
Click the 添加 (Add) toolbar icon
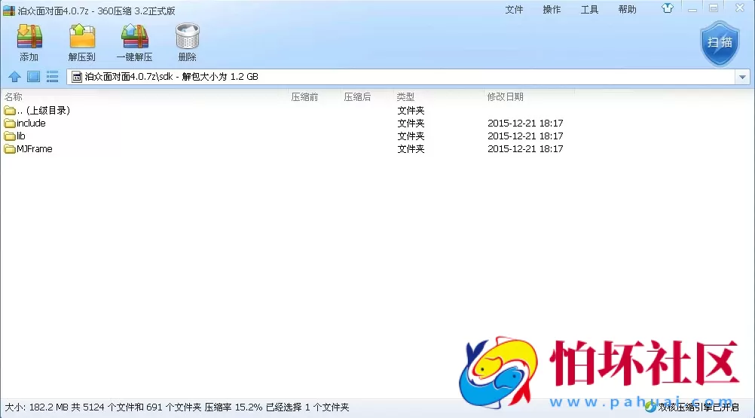tap(29, 37)
